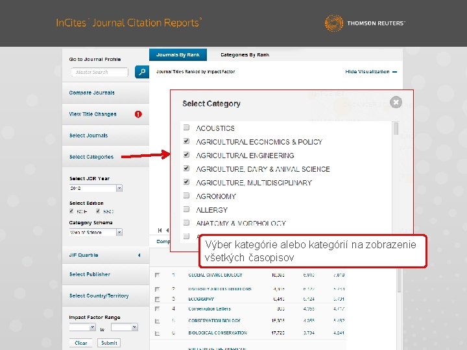Click the magnifier search icon button
467x350 pixels.
[142, 72]
